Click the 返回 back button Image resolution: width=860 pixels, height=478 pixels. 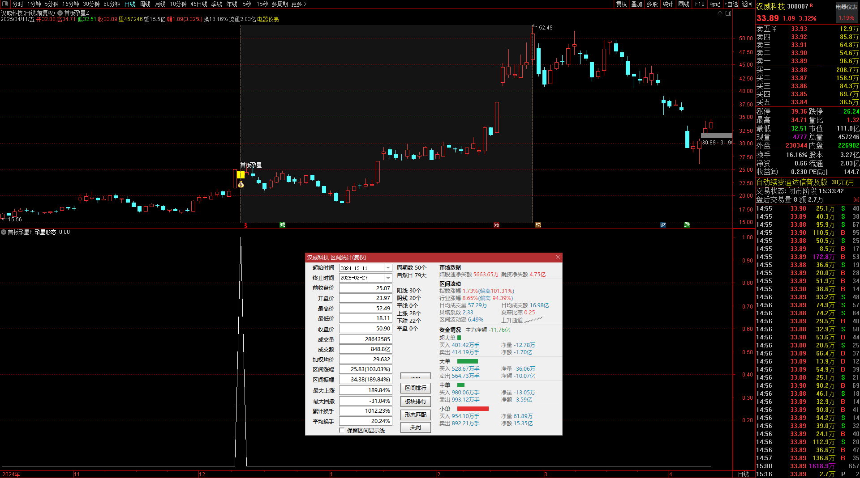click(x=747, y=4)
